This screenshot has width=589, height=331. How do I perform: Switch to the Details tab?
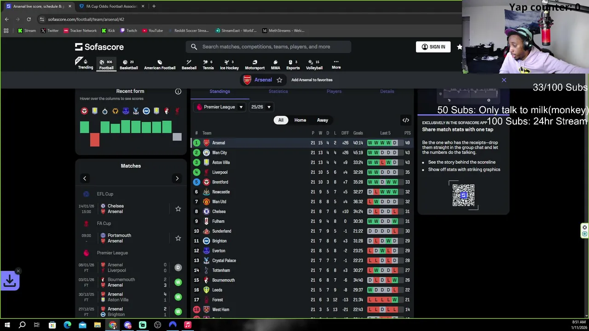pos(387,91)
